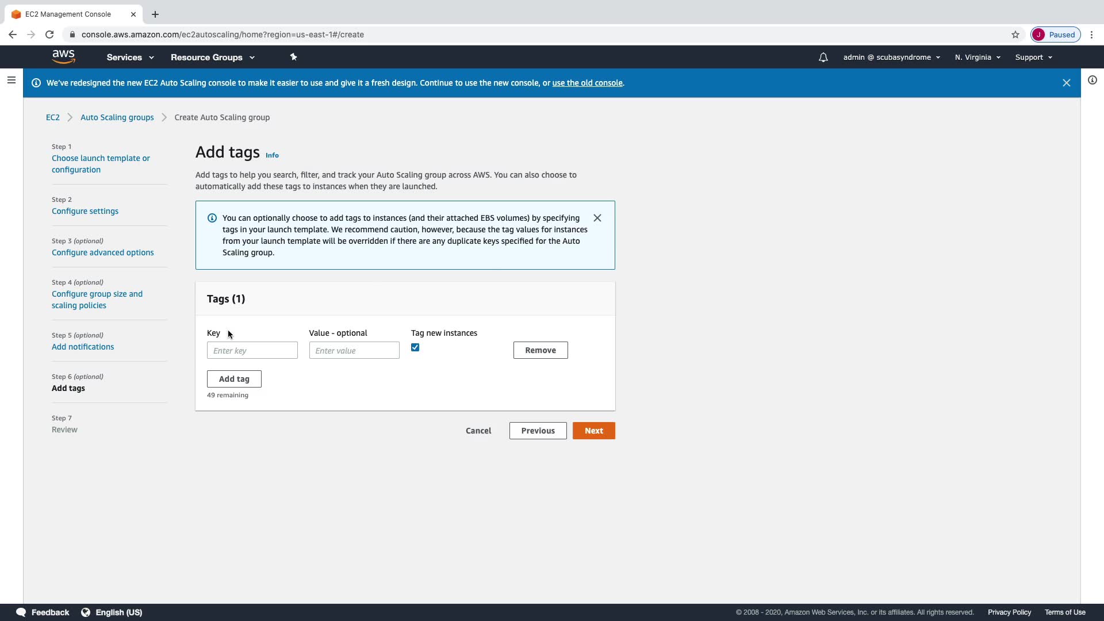Go to Step 2 Configure settings
The height and width of the screenshot is (621, 1104).
point(85,211)
